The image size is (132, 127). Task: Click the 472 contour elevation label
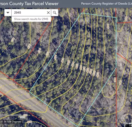click(x=48, y=54)
